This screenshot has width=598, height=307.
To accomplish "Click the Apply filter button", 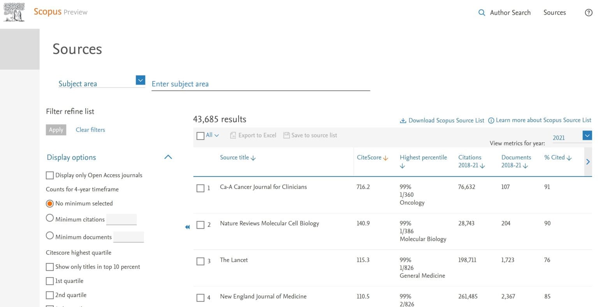I will click(56, 130).
